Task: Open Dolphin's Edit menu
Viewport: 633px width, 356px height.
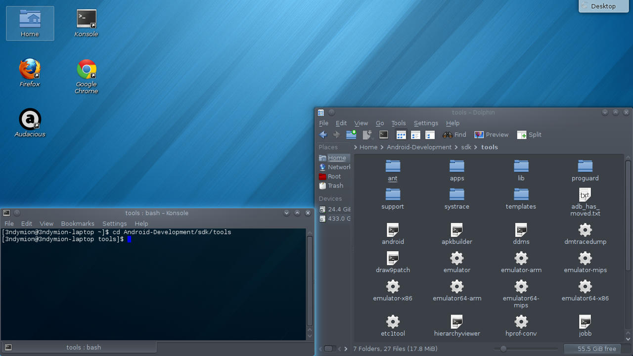Action: [341, 123]
